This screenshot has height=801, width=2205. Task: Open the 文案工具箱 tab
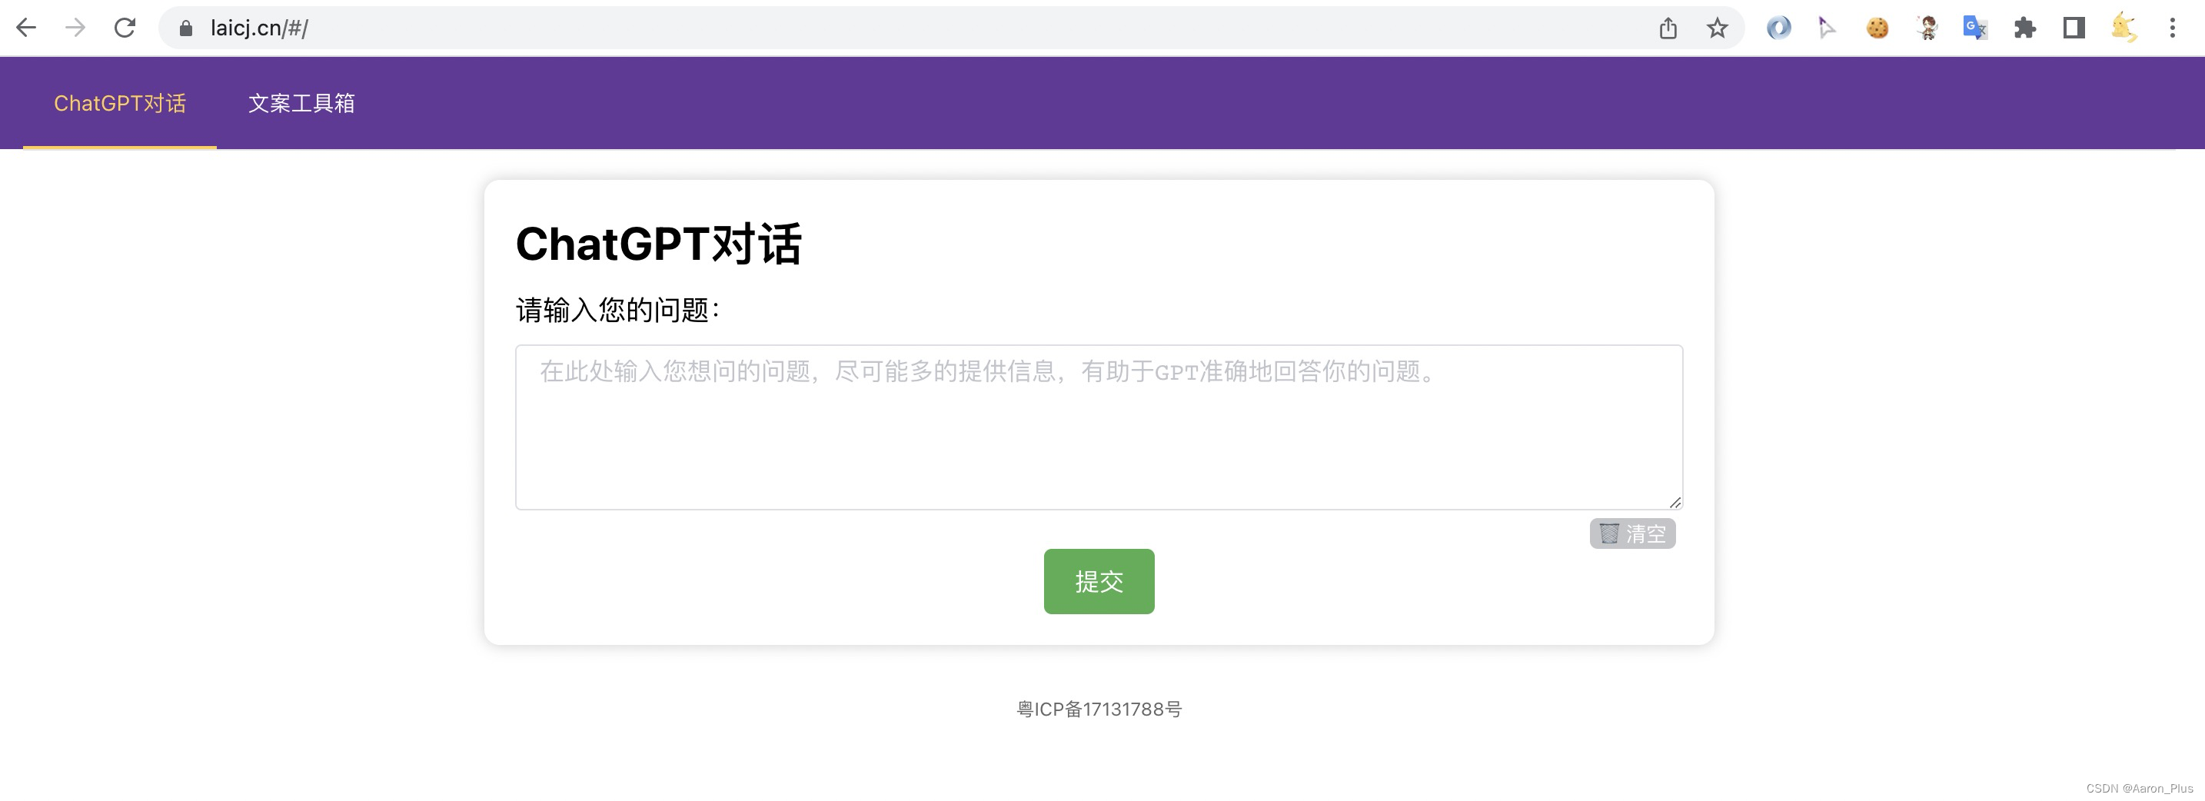pos(301,104)
